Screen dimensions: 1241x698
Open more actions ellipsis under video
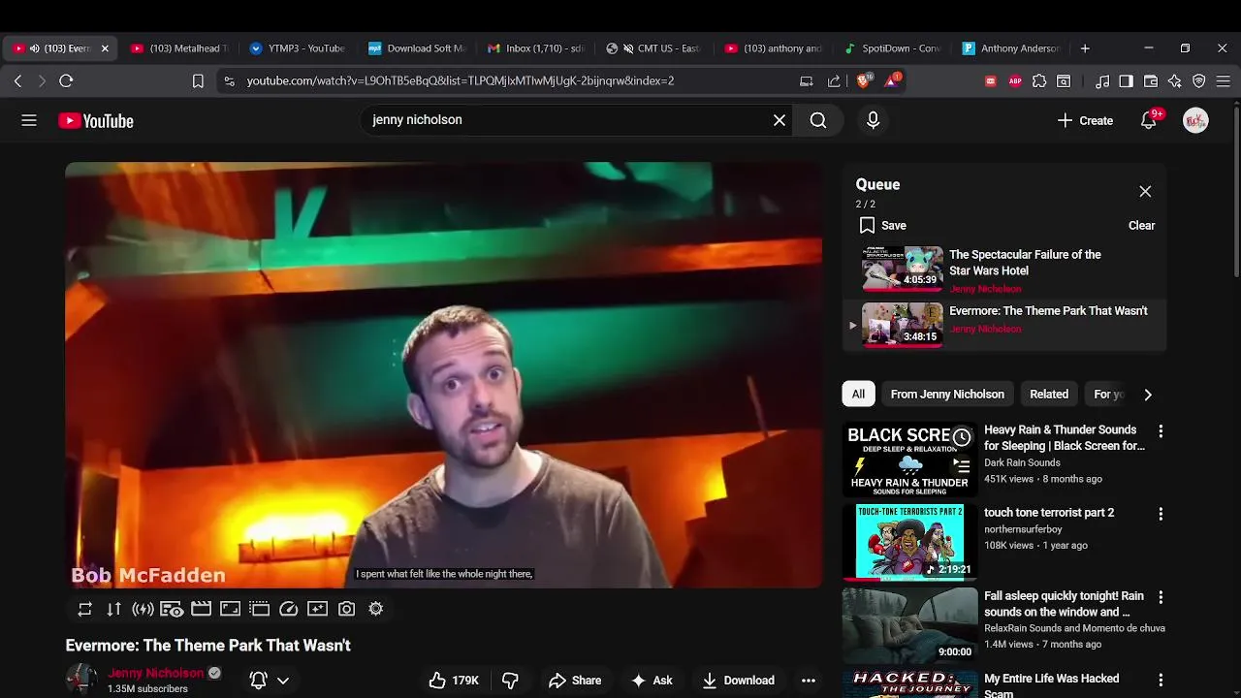pyautogui.click(x=809, y=681)
